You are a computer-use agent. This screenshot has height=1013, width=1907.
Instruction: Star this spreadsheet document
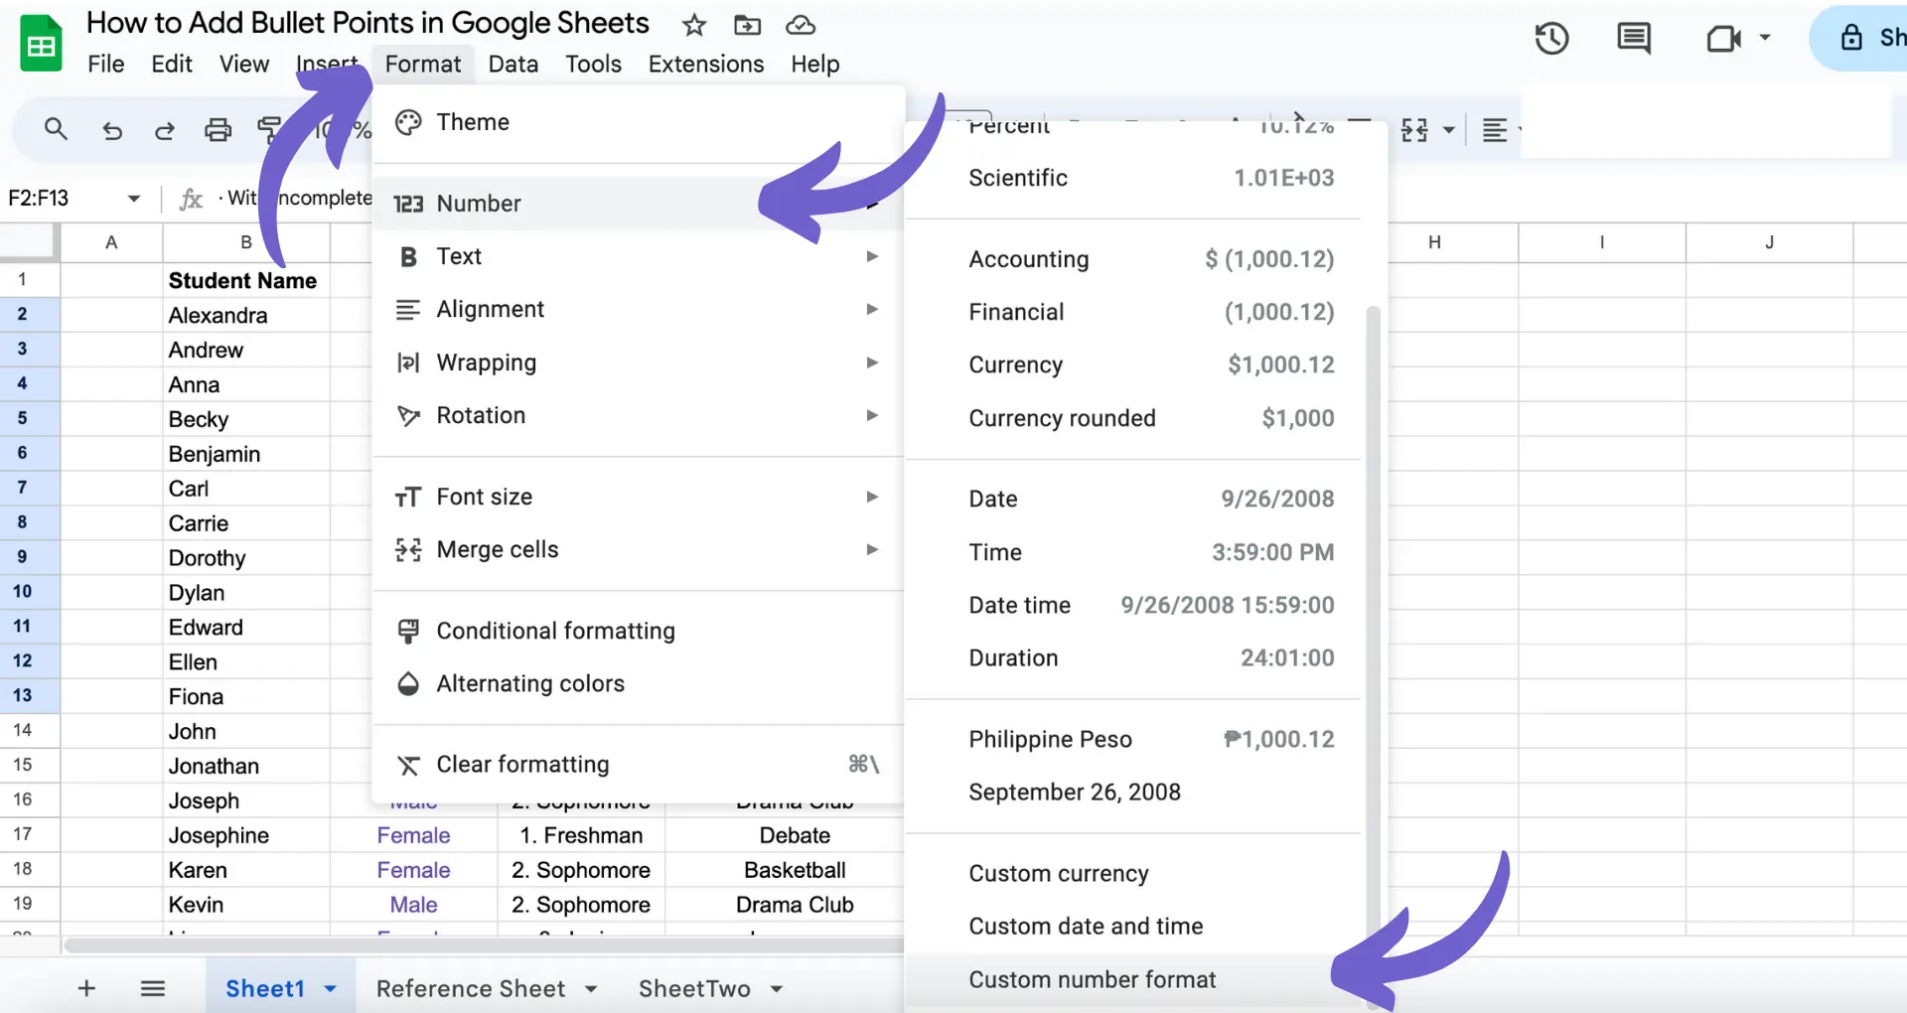(x=694, y=25)
